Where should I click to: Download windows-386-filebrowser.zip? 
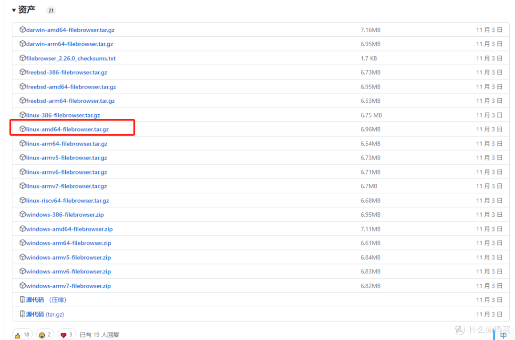[65, 215]
